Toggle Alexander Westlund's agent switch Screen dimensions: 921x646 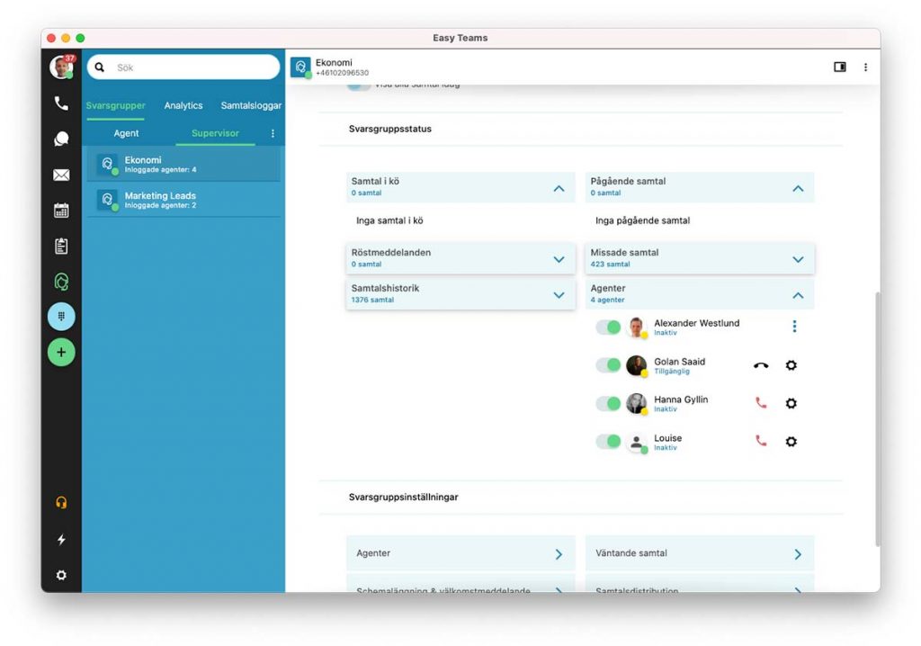pyautogui.click(x=608, y=327)
